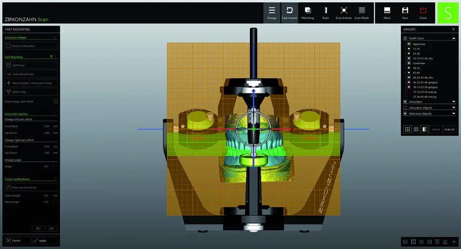Toggle Tooth Scans group visibility checkbox
Screen dimensions: 461x249
(x=405, y=38)
